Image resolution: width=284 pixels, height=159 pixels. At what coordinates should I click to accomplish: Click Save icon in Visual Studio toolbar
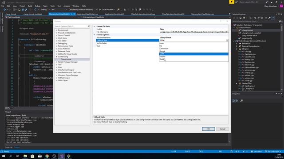23,10
